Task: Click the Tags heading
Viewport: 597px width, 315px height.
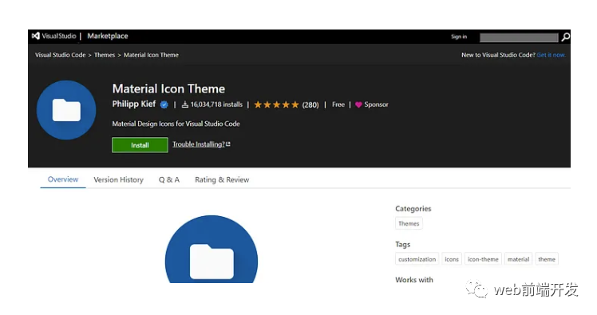Action: (x=403, y=244)
